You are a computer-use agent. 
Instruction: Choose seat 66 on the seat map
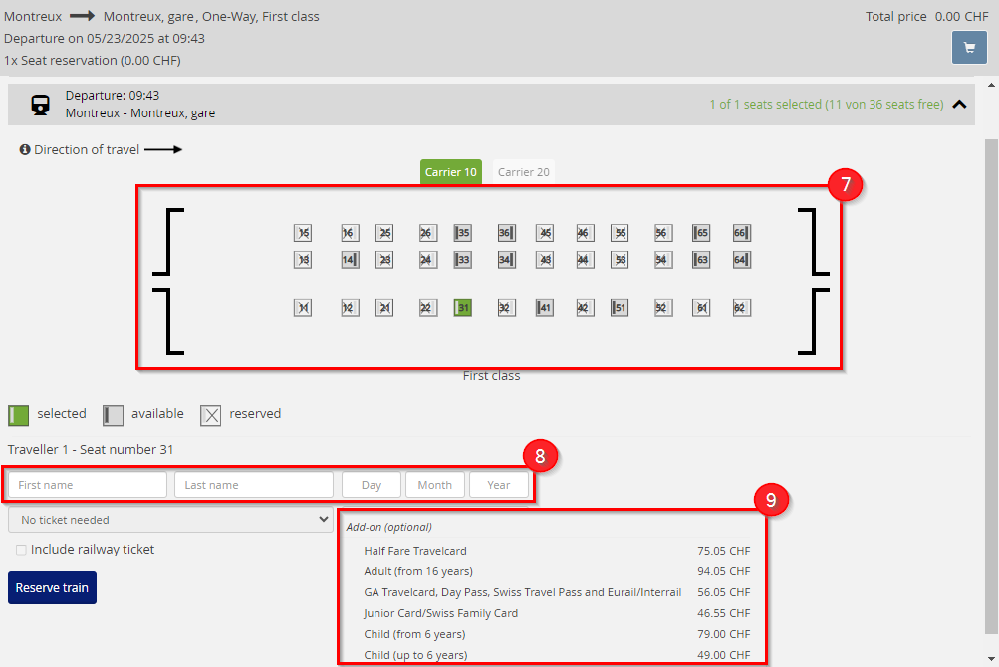(742, 233)
